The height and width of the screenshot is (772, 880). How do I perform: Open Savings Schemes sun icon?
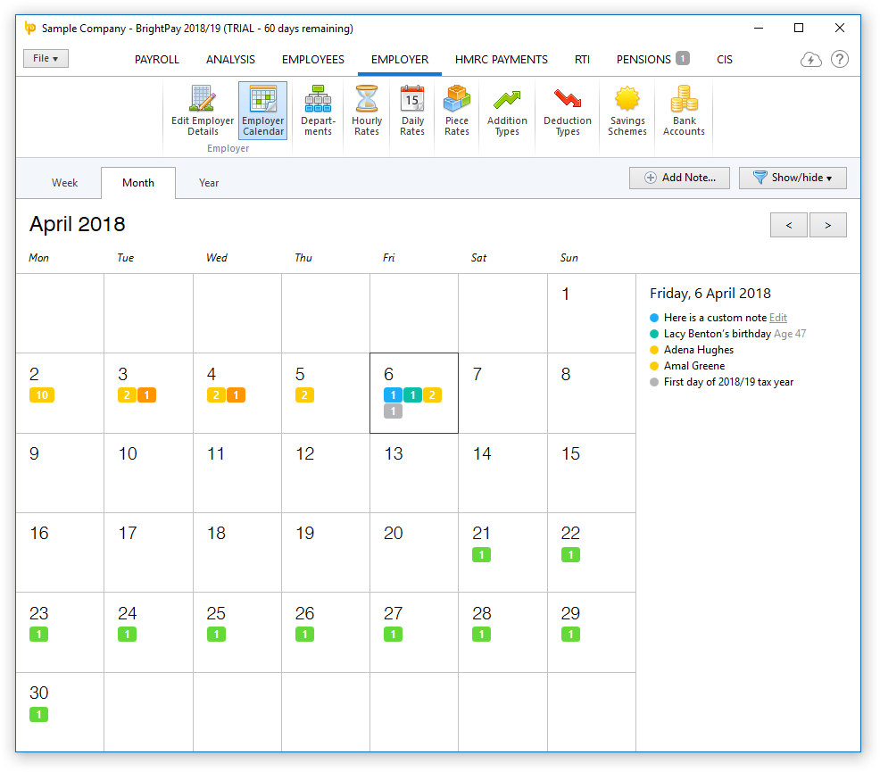coord(627,111)
